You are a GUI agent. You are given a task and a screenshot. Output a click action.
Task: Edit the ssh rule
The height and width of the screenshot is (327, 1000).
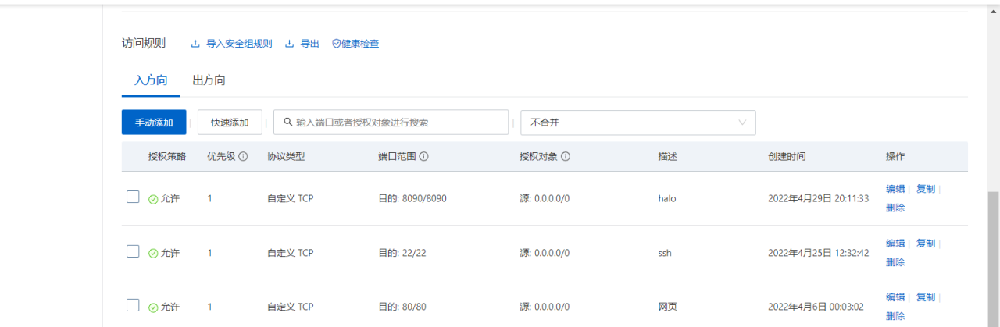(895, 243)
